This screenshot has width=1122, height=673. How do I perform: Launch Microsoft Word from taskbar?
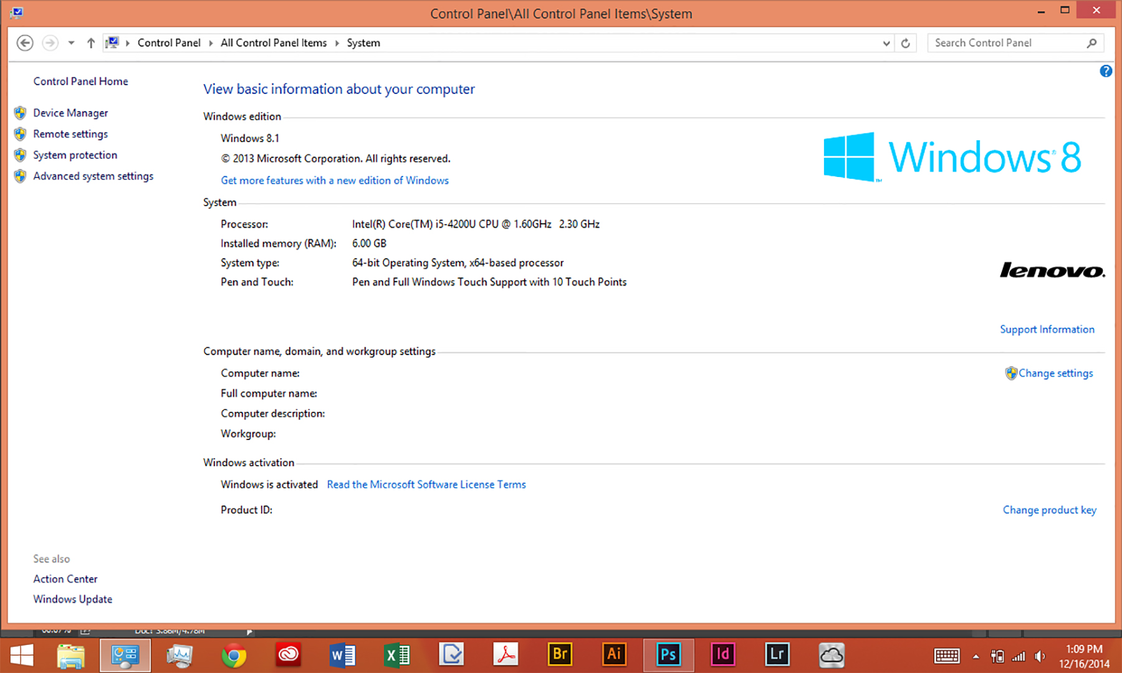click(342, 655)
